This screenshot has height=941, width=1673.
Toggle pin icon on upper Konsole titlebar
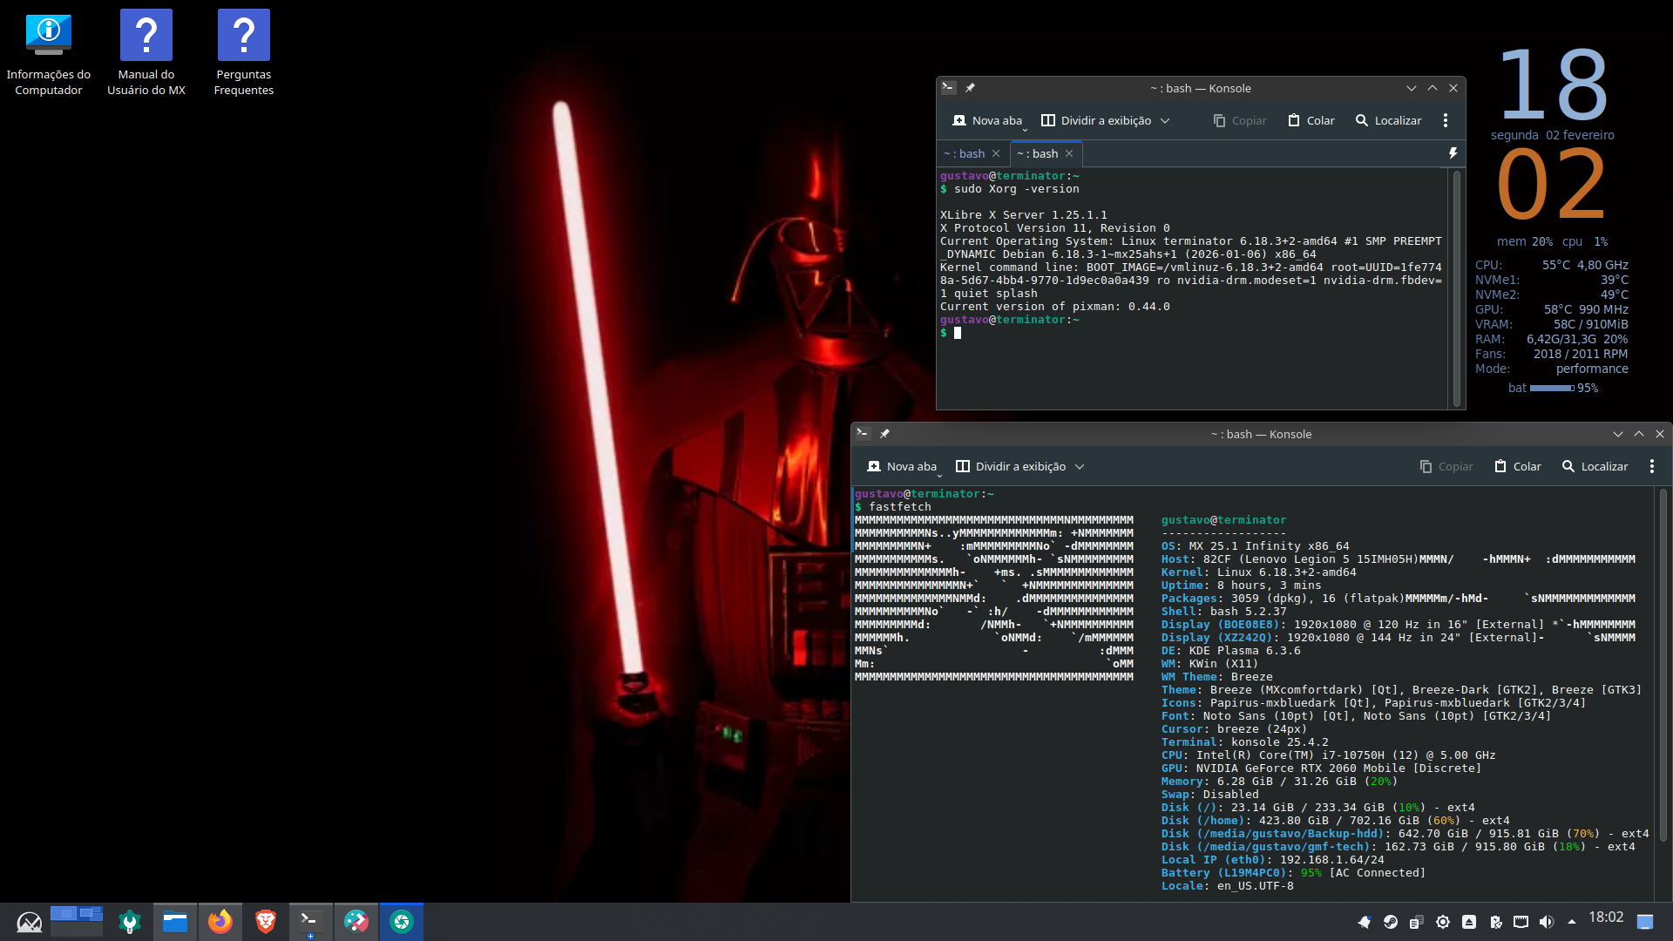point(970,88)
